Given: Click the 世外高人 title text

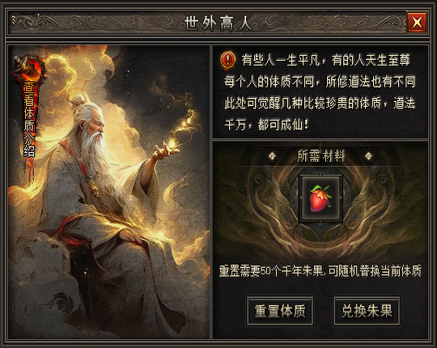Looking at the screenshot, I should [x=218, y=23].
